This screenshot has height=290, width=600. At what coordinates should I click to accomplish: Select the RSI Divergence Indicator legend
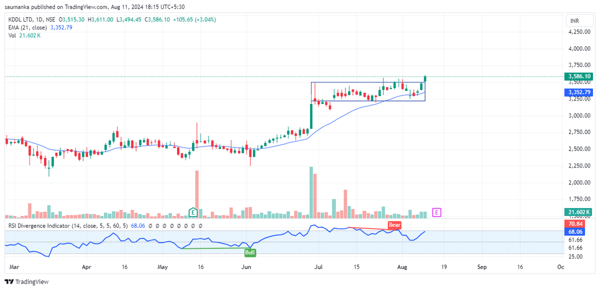click(68, 226)
